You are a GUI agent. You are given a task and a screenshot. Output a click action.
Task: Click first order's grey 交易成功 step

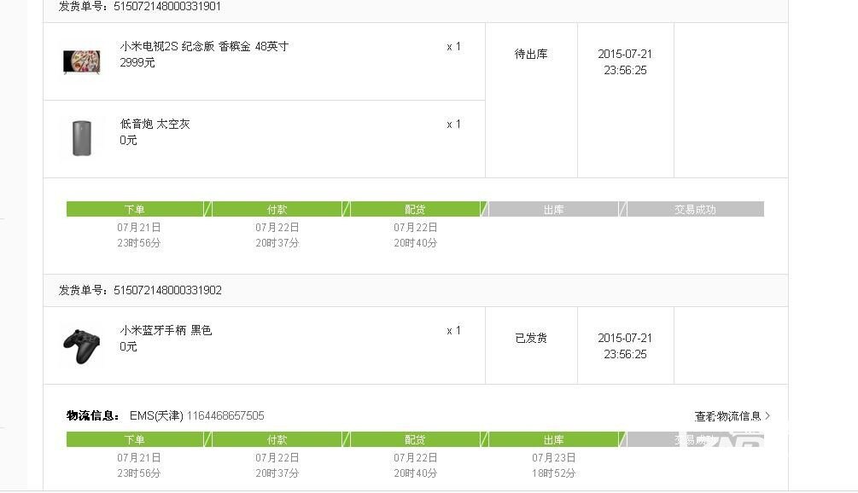pos(695,209)
